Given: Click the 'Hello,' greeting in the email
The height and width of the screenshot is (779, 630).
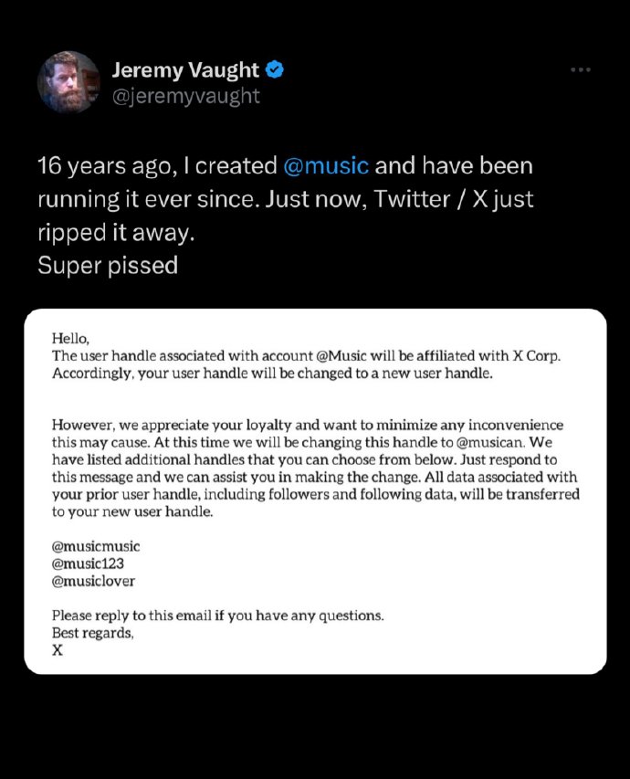Looking at the screenshot, I should (x=70, y=339).
